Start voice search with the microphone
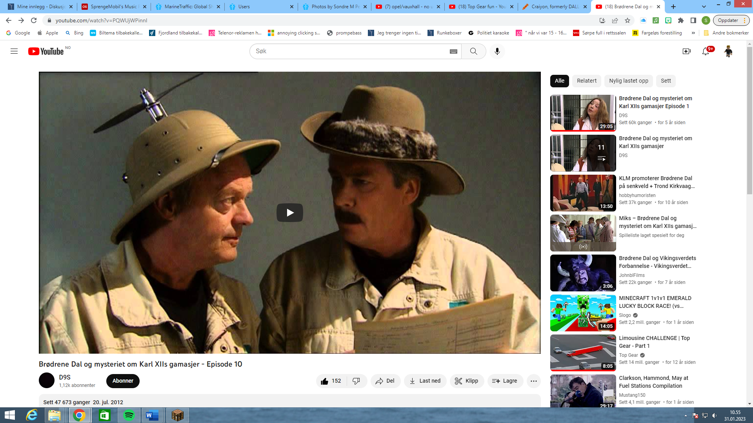The image size is (753, 423). pyautogui.click(x=497, y=51)
